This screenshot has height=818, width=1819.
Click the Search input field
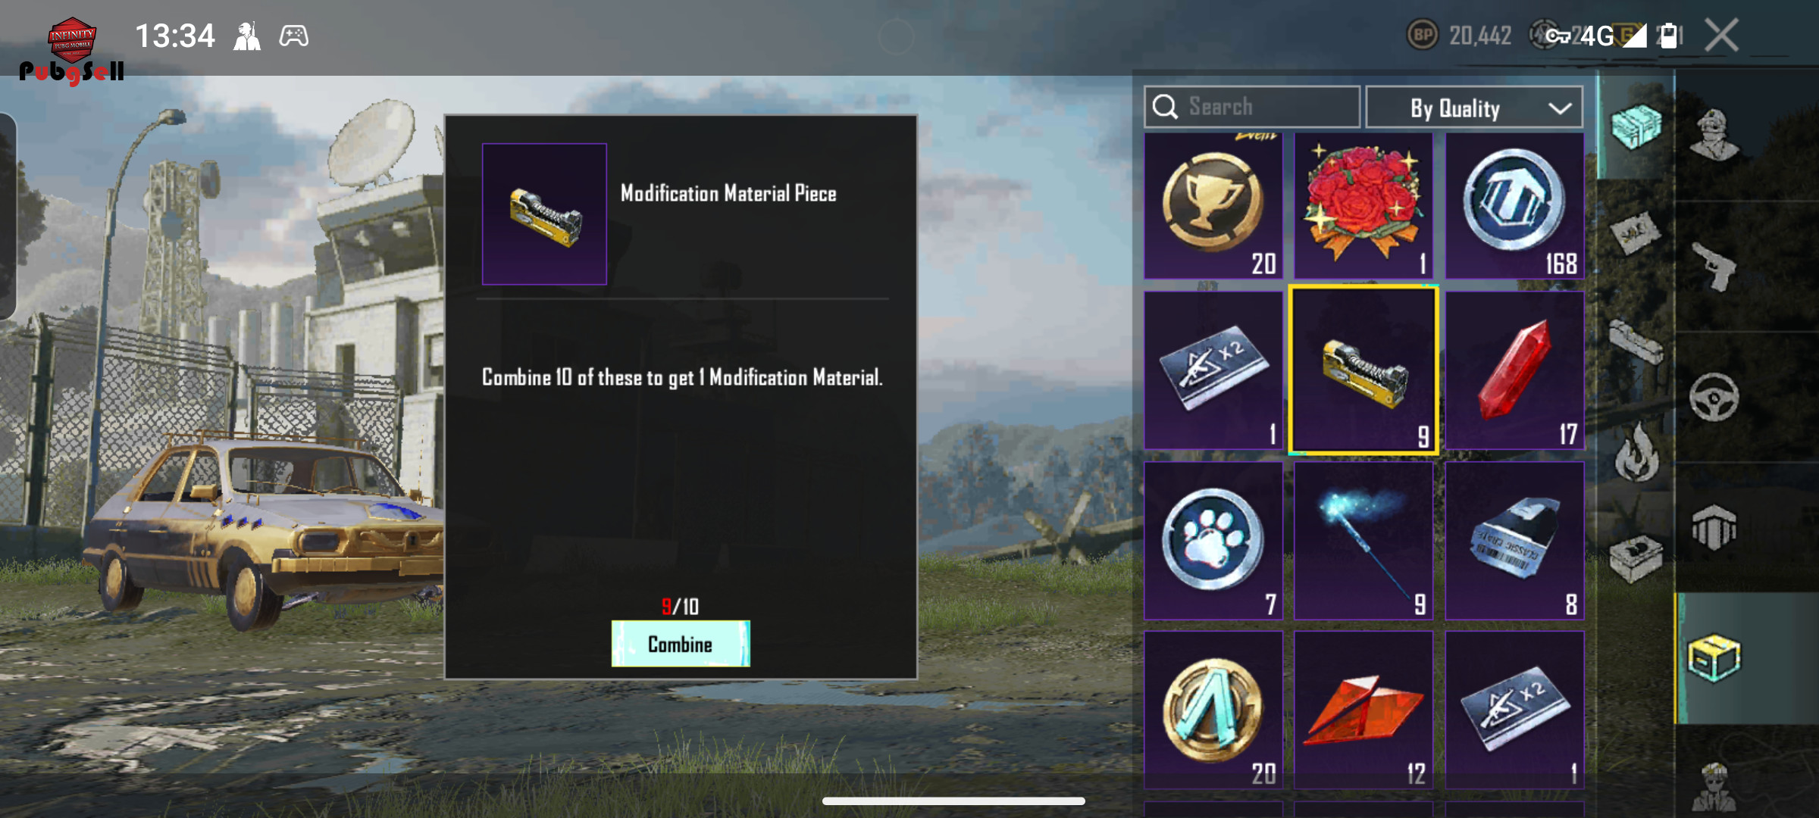1252,107
